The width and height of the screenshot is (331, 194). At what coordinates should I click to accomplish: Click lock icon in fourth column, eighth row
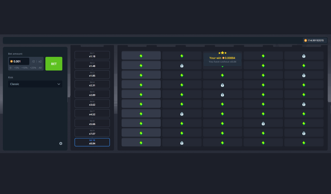(x=263, y=123)
